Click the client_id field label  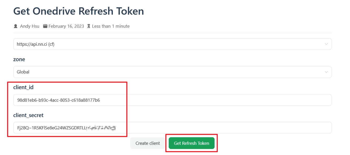pyautogui.click(x=23, y=87)
